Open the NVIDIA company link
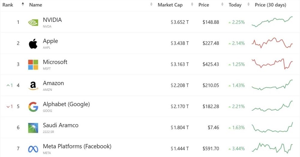Viewport: 300px width, 157px height. (x=52, y=20)
